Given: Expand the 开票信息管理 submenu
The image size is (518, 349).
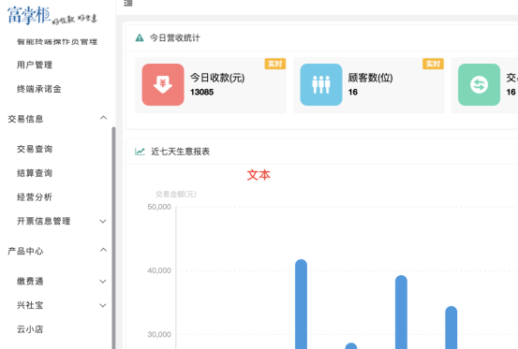Looking at the screenshot, I should [103, 222].
